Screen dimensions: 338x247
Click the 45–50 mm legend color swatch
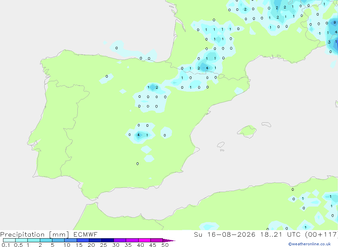[x=157, y=240]
